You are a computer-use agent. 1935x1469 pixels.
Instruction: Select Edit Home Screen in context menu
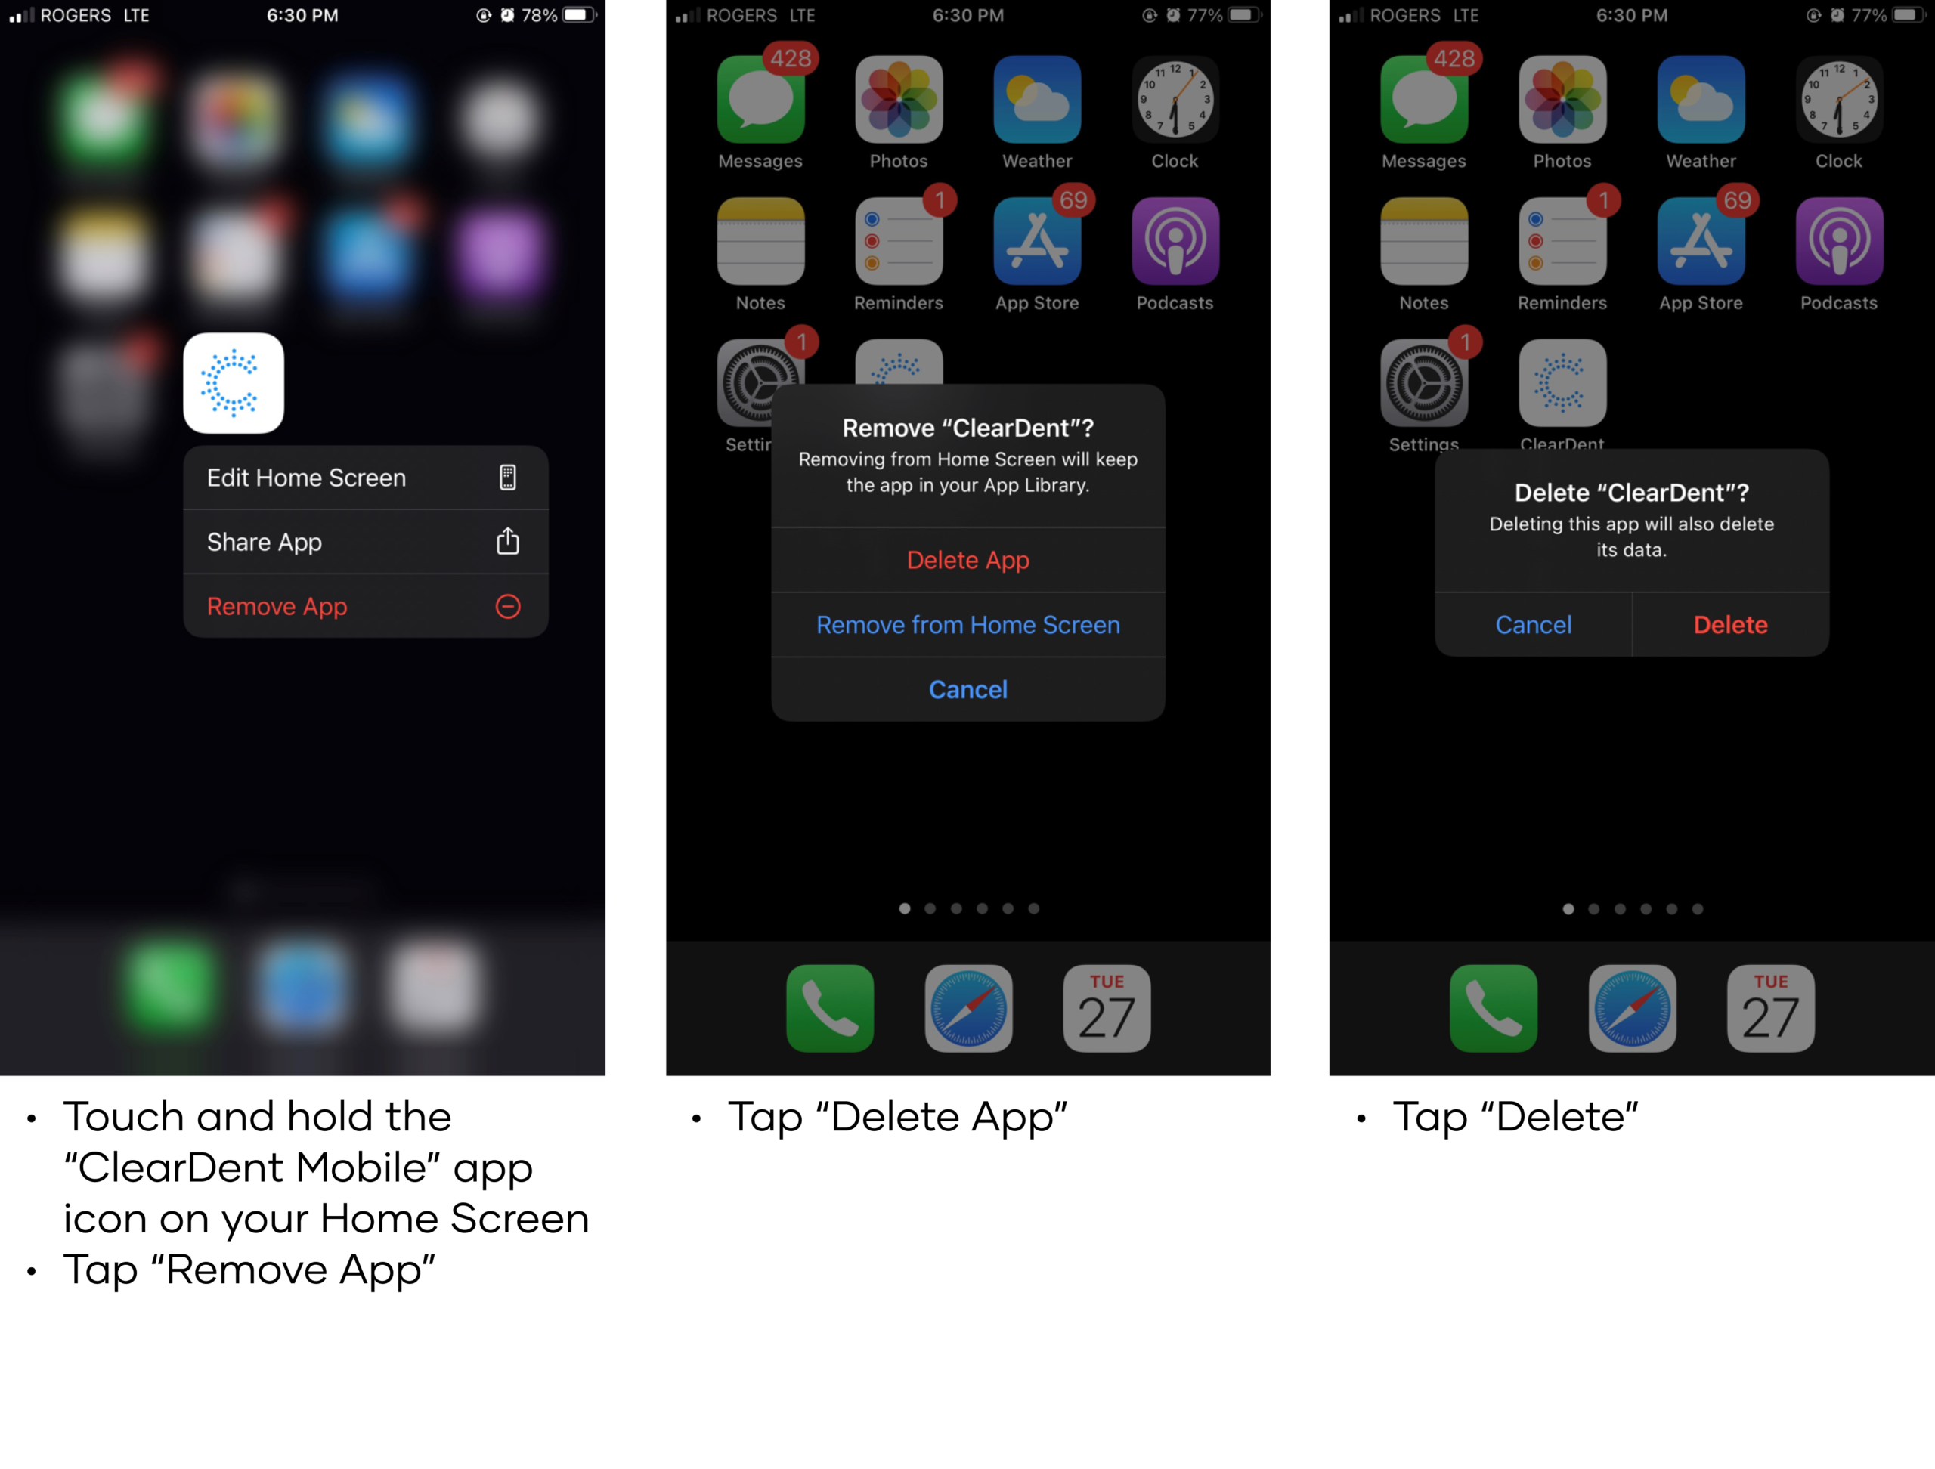tap(366, 478)
